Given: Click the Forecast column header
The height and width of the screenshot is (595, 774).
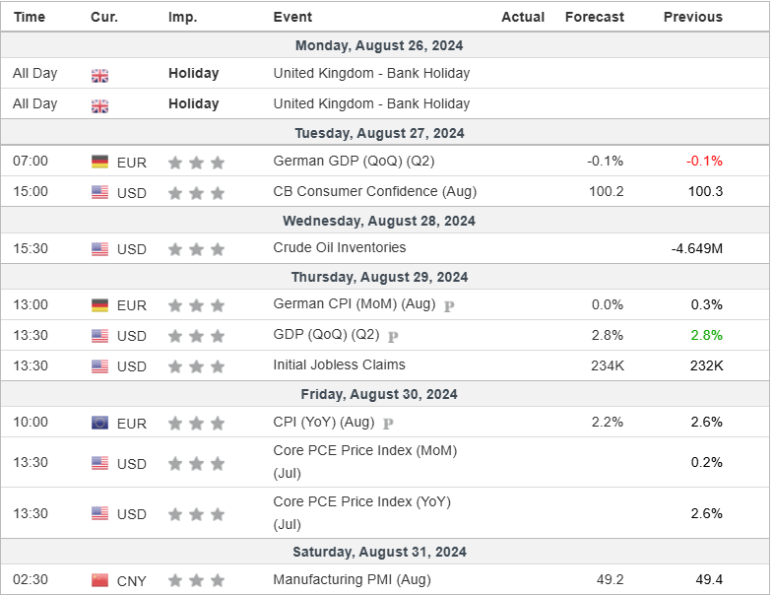Looking at the screenshot, I should (594, 17).
